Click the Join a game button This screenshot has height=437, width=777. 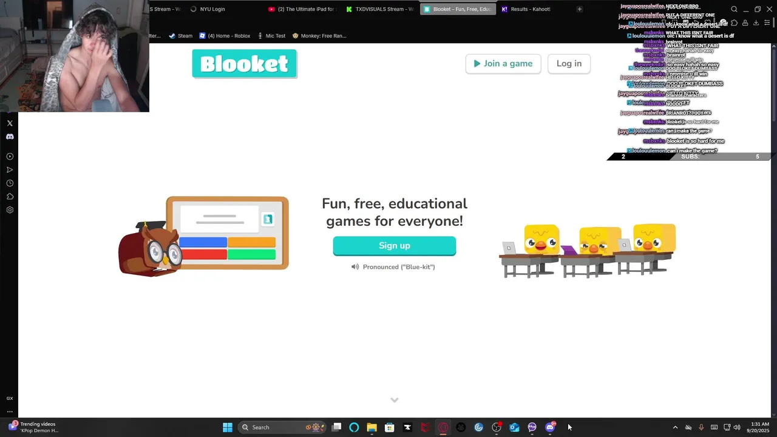pos(503,64)
